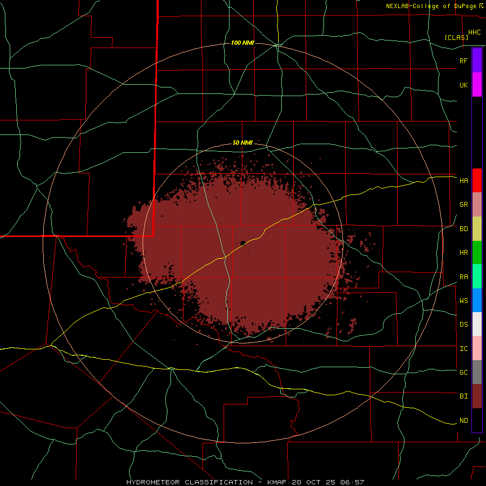Click the HR legend label
Viewport: 486px width, 486px height.
point(463,253)
